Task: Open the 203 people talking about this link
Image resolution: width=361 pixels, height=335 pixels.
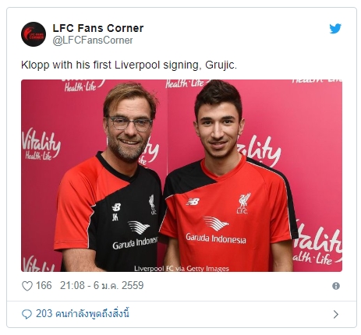Action: (83, 314)
